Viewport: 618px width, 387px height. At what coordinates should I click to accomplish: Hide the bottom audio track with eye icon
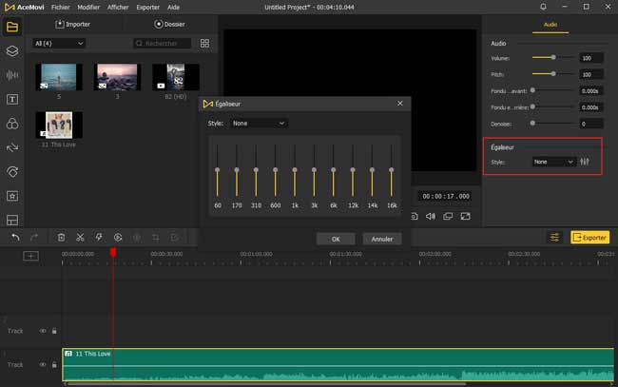coord(43,364)
